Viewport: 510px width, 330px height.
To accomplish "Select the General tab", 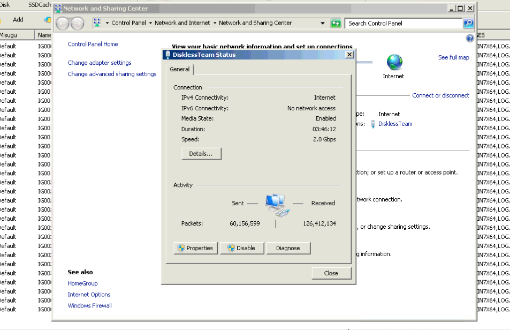I will 180,69.
